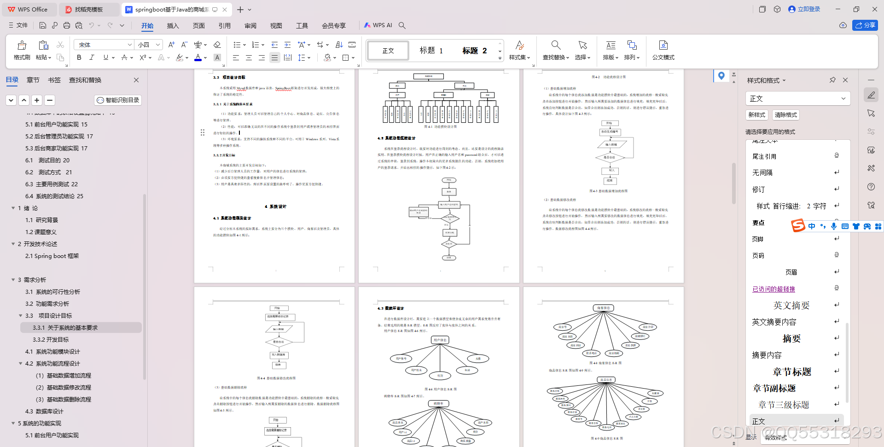
Task: Set Align Left paragraph alignment
Action: (x=236, y=57)
